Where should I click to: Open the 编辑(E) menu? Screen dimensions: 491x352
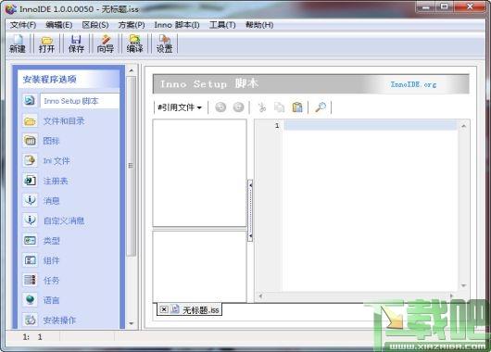coord(59,25)
